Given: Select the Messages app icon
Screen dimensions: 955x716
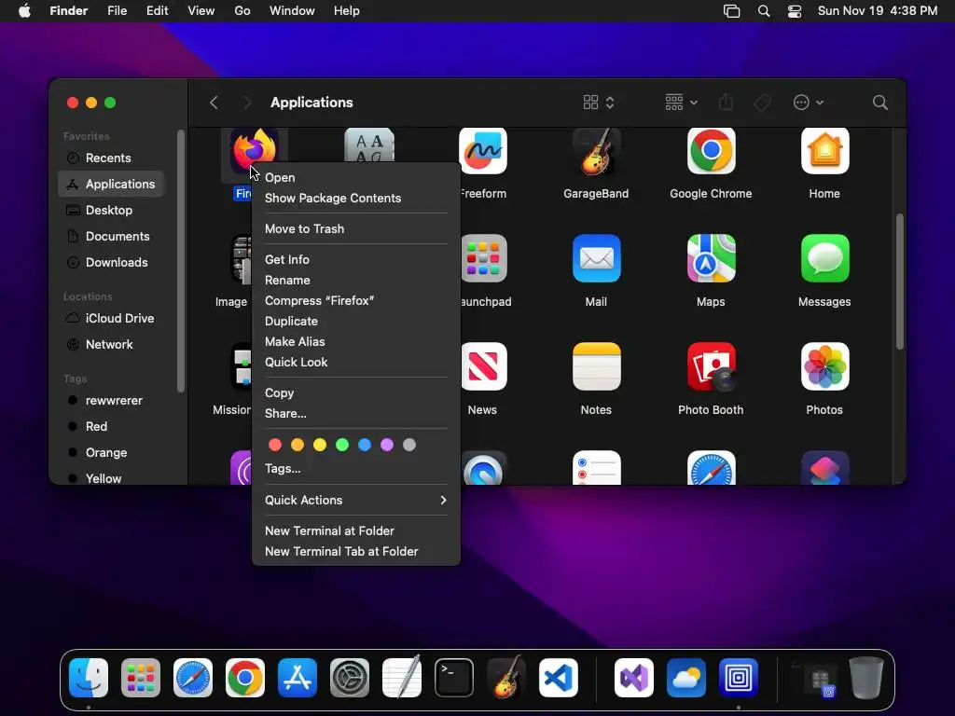Looking at the screenshot, I should pos(824,258).
